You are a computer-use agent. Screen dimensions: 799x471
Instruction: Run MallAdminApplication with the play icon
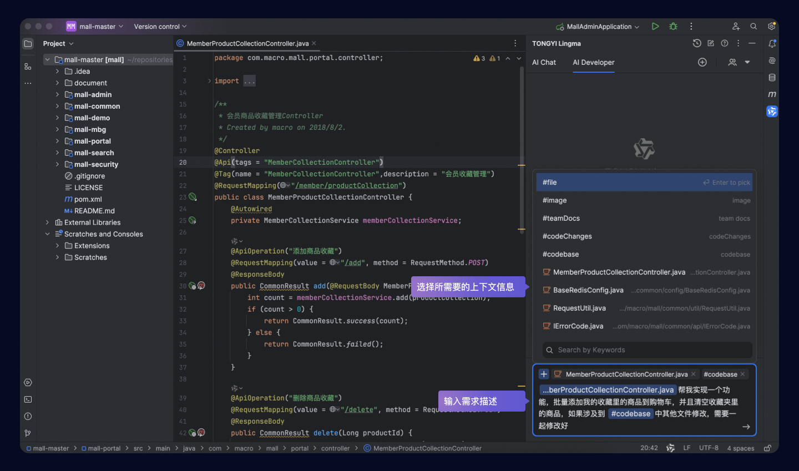click(655, 26)
